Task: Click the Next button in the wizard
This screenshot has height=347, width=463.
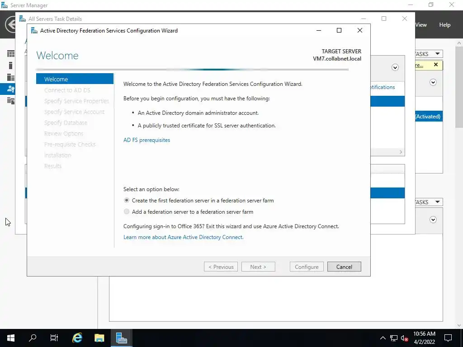Action: (258, 267)
